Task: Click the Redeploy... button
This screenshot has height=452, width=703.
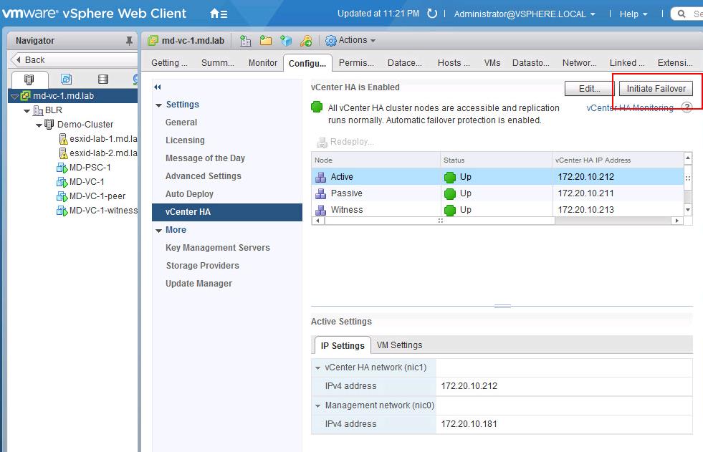Action: (x=345, y=142)
